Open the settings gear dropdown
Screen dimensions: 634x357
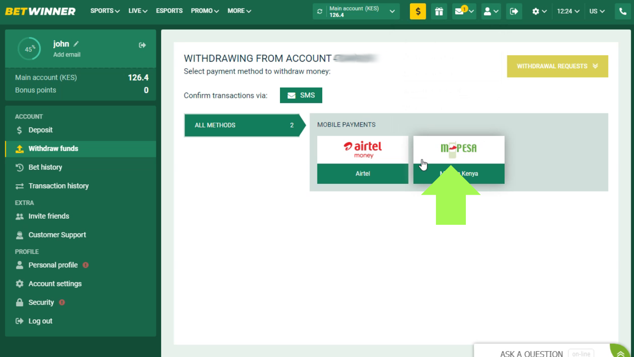539,11
